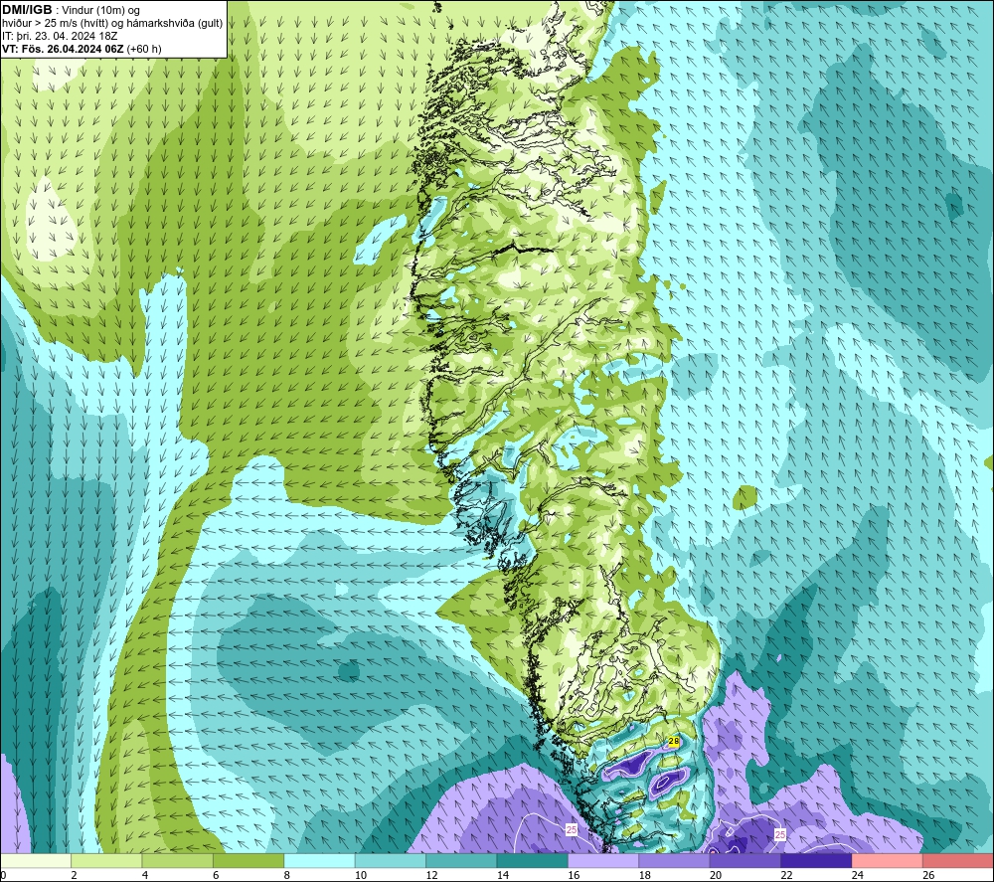Click the 'IT: þri. 23. 04. 2024 18Z' line
Screen dimensions: 994x882
point(60,36)
